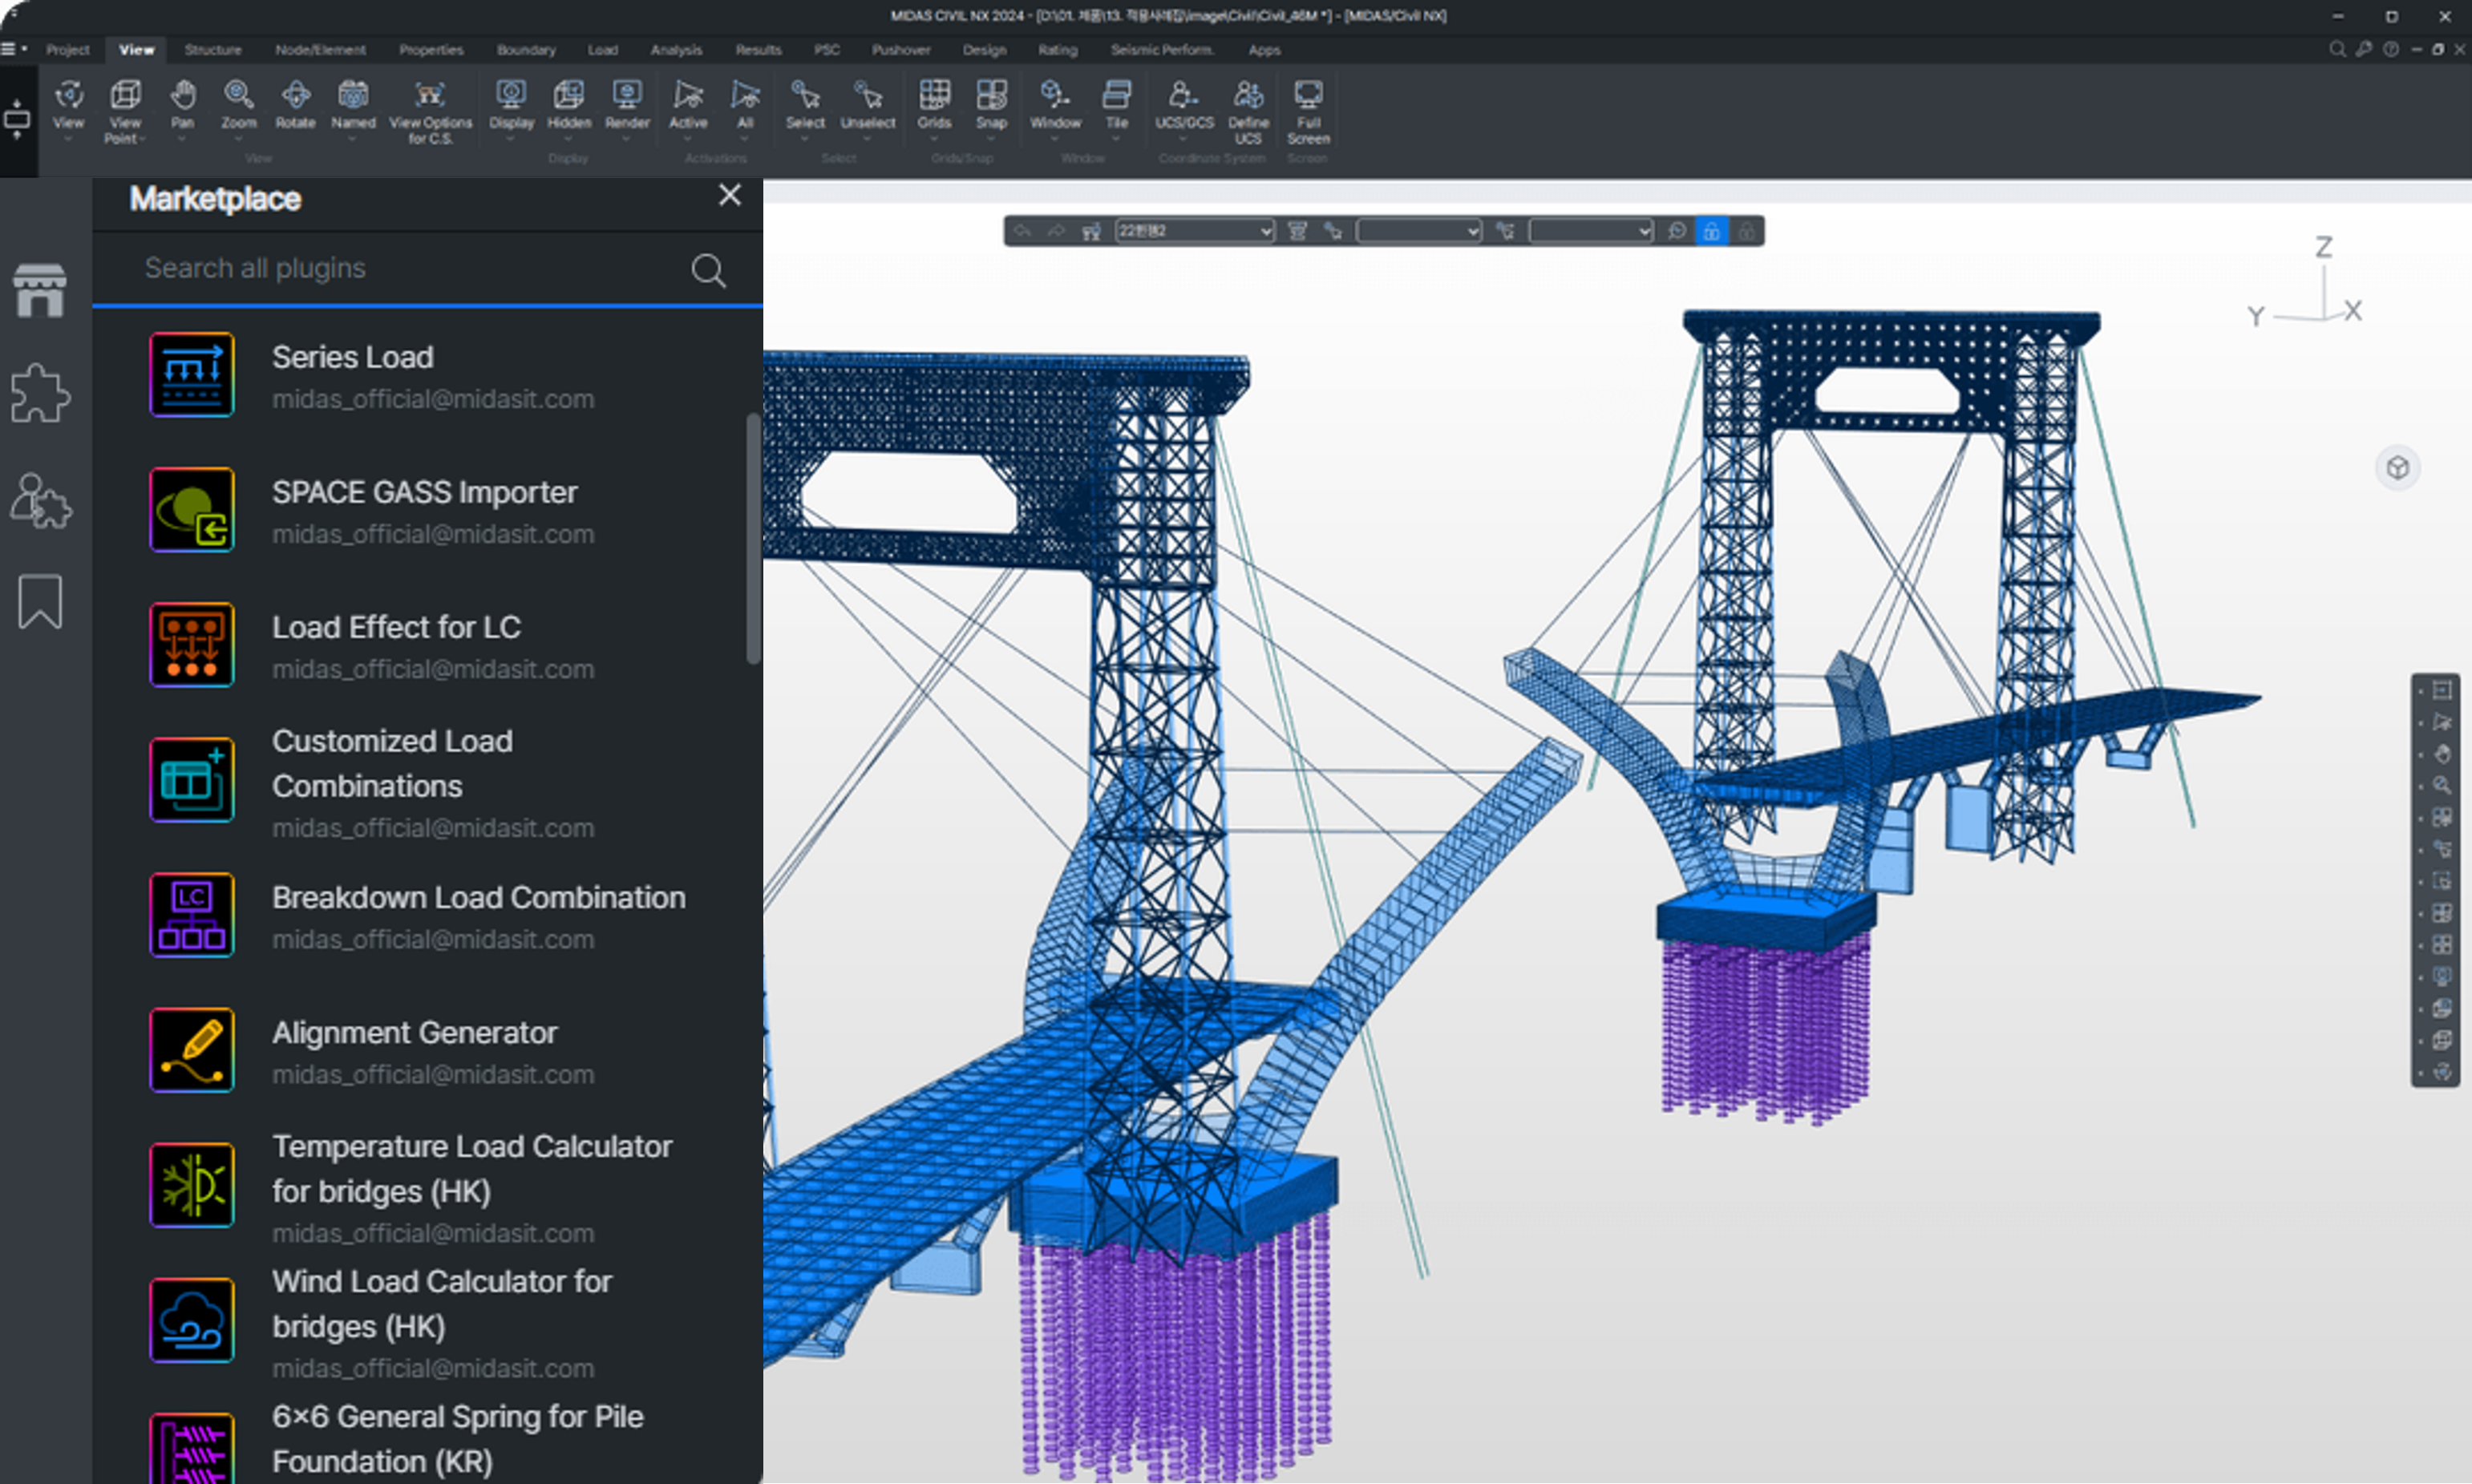2472x1484 pixels.
Task: Open the last empty dropdown in viewport toolbar
Action: pos(1590,231)
